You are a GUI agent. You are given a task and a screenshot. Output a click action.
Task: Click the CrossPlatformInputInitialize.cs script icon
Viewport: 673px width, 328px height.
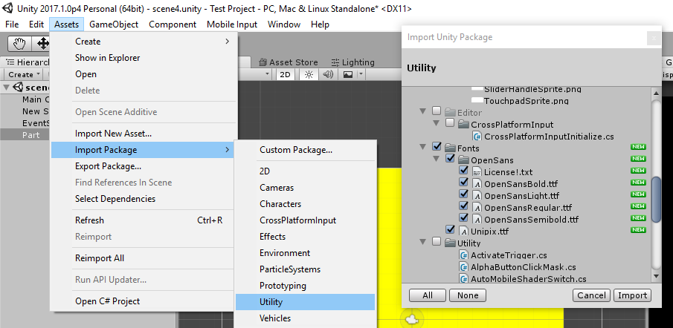(x=477, y=137)
